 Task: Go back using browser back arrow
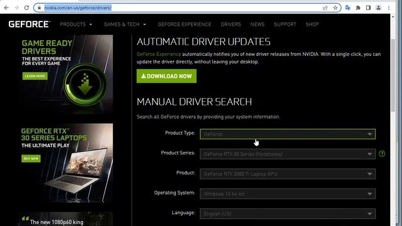(6, 8)
